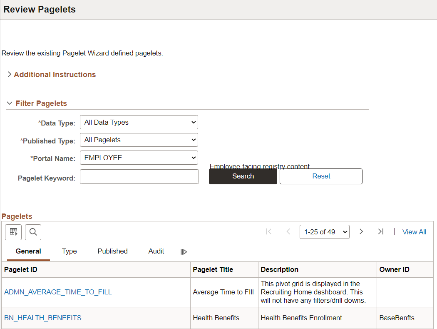Viewport: 437px width, 329px height.
Task: Switch to the Audit tab
Action: click(156, 251)
